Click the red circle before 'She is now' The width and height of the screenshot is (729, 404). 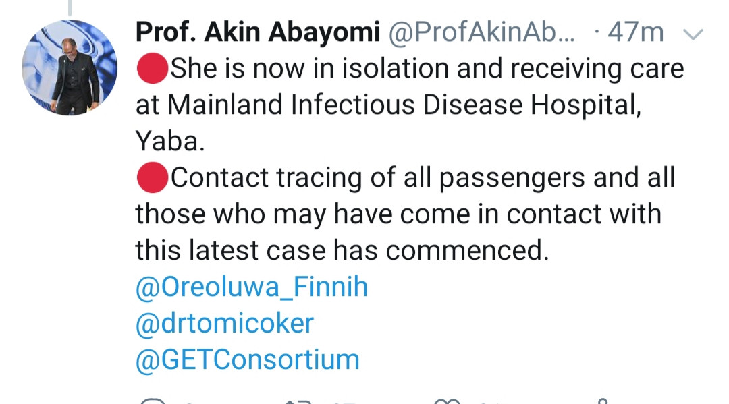pos(153,68)
